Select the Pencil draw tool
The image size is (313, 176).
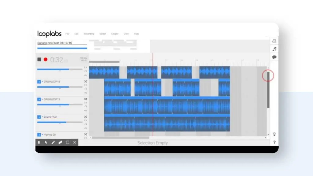53,142
